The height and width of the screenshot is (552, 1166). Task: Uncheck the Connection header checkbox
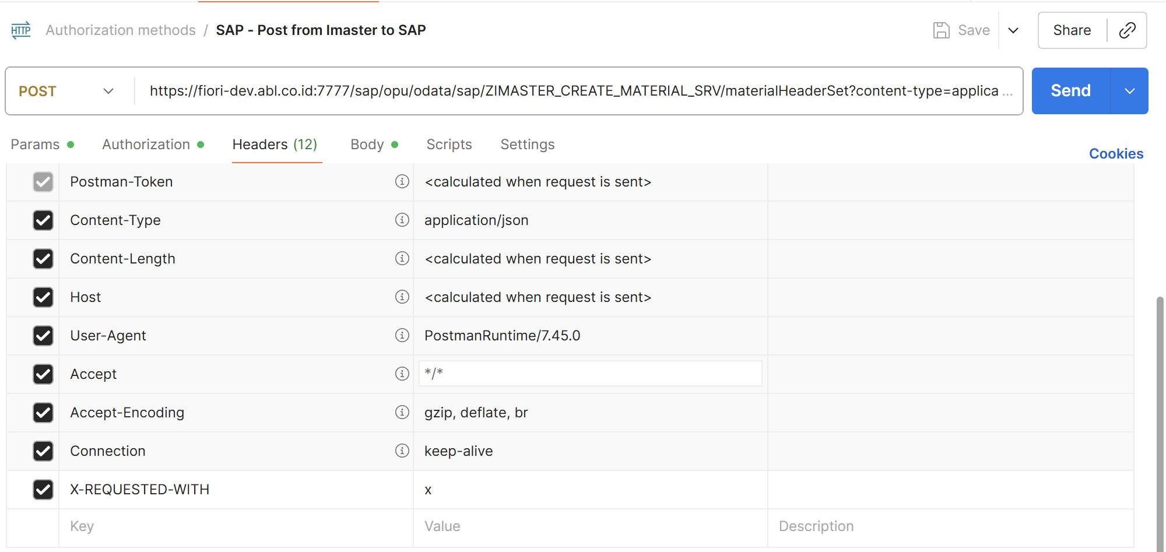point(43,451)
